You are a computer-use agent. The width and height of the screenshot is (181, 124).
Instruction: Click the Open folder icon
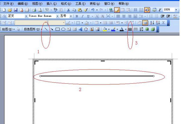(x=10, y=10)
